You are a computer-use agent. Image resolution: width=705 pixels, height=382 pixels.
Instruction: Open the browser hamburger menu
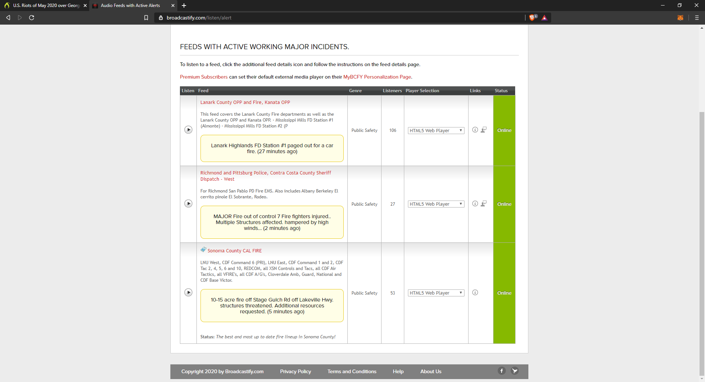[697, 18]
